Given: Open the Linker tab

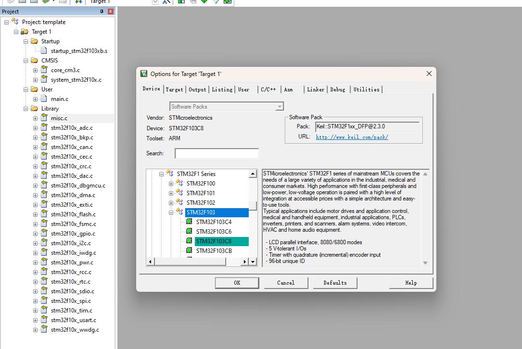Looking at the screenshot, I should click(x=316, y=89).
